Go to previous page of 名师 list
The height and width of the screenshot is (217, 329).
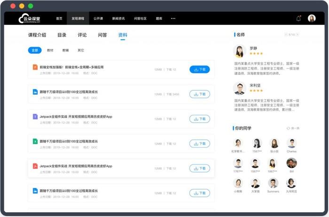click(x=286, y=35)
